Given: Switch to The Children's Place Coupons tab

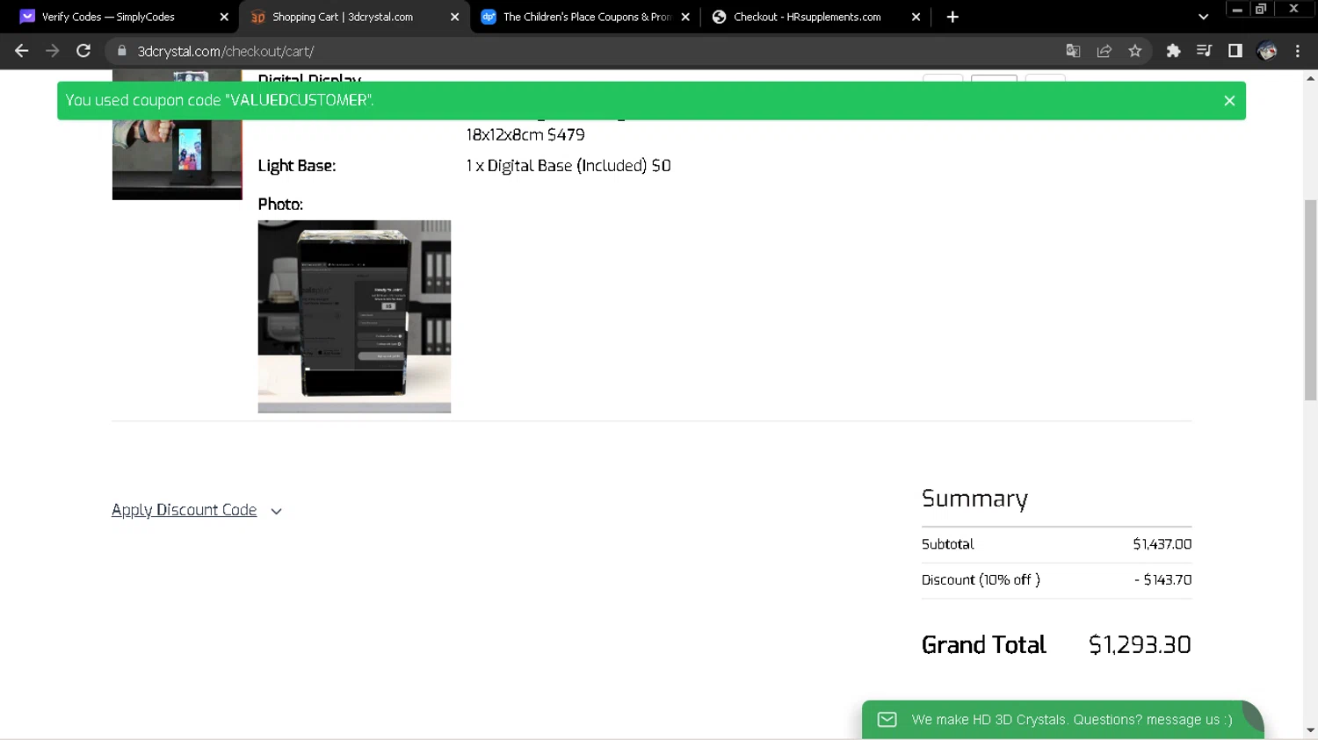Looking at the screenshot, I should 587,17.
